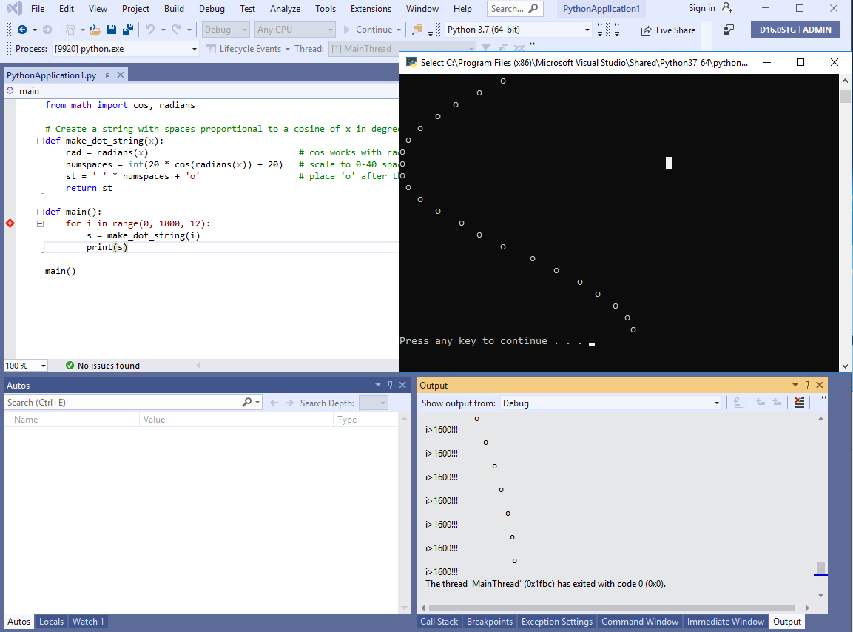853x632 pixels.
Task: Pin the Output window open
Action: click(x=807, y=385)
